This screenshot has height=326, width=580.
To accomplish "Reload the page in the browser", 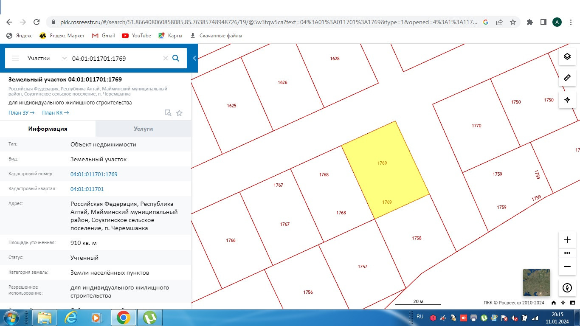I will point(37,22).
